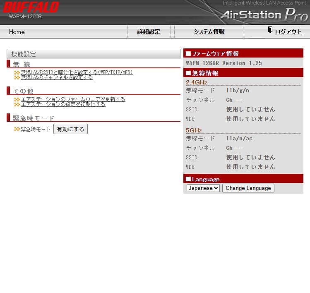310x293 pixels.
Task: Click the 11b/g/n wireless mode value
Action: coord(238,90)
